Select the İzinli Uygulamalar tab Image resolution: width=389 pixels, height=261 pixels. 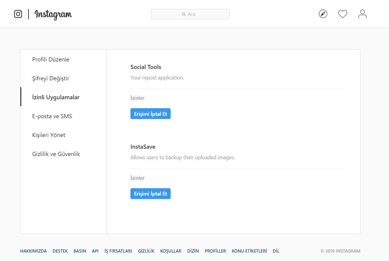(55, 97)
